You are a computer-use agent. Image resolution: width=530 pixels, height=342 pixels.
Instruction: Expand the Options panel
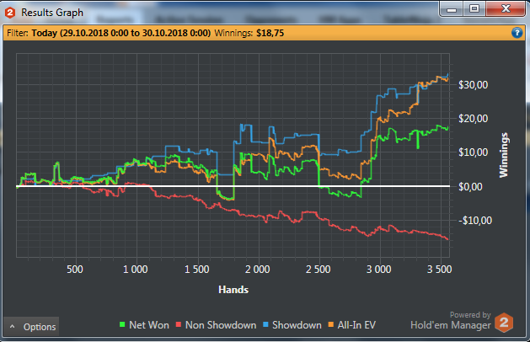(31, 327)
